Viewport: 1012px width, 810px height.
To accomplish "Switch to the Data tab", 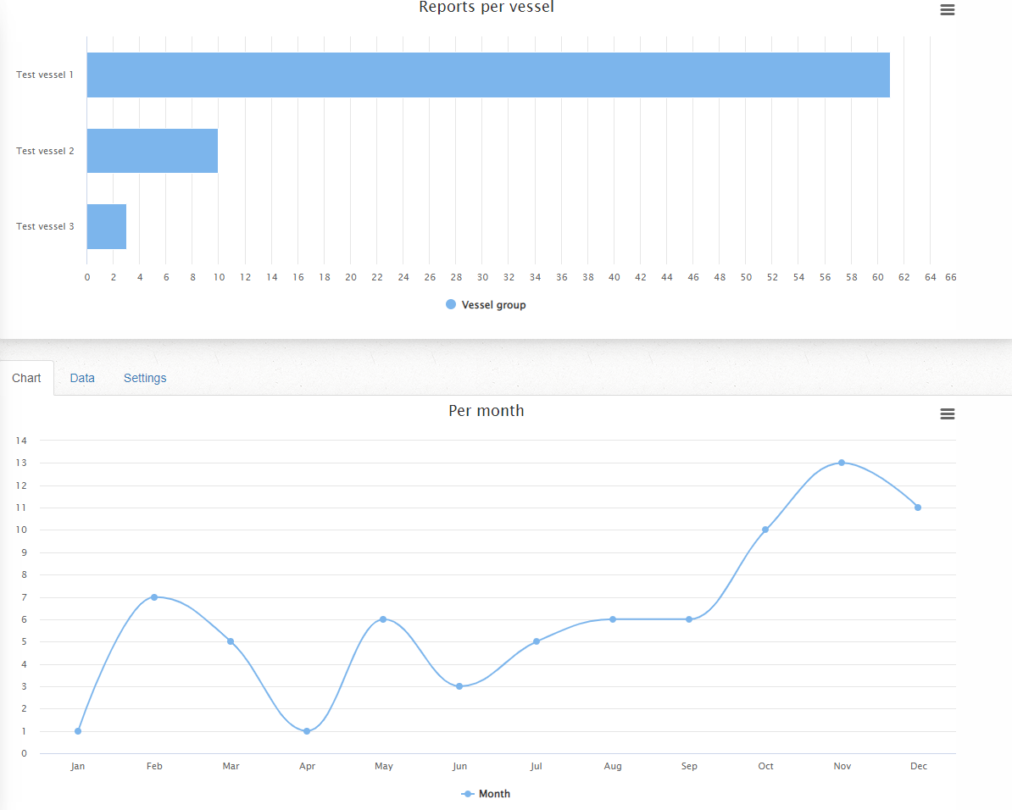I will 82,378.
